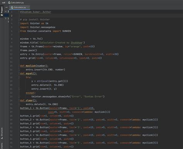
Task: Click line number 10 in the gutter
Action: point(11,47)
